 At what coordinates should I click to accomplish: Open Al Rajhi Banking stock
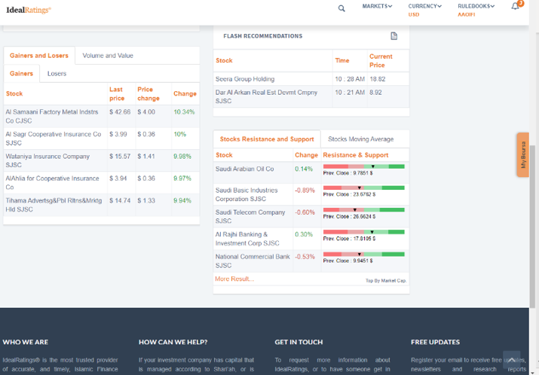pyautogui.click(x=247, y=239)
